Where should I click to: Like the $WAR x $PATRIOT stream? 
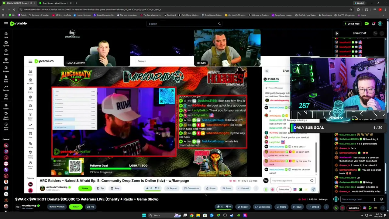[220, 207]
